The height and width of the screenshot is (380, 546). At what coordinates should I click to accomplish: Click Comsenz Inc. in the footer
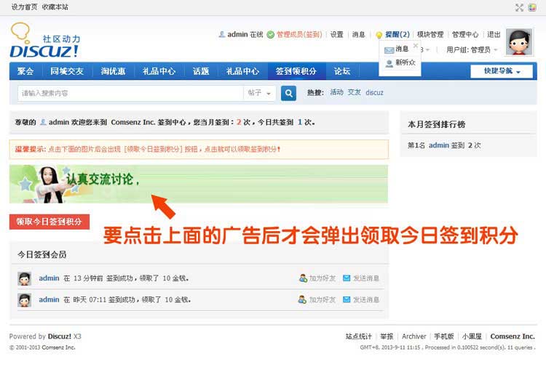[x=513, y=336]
